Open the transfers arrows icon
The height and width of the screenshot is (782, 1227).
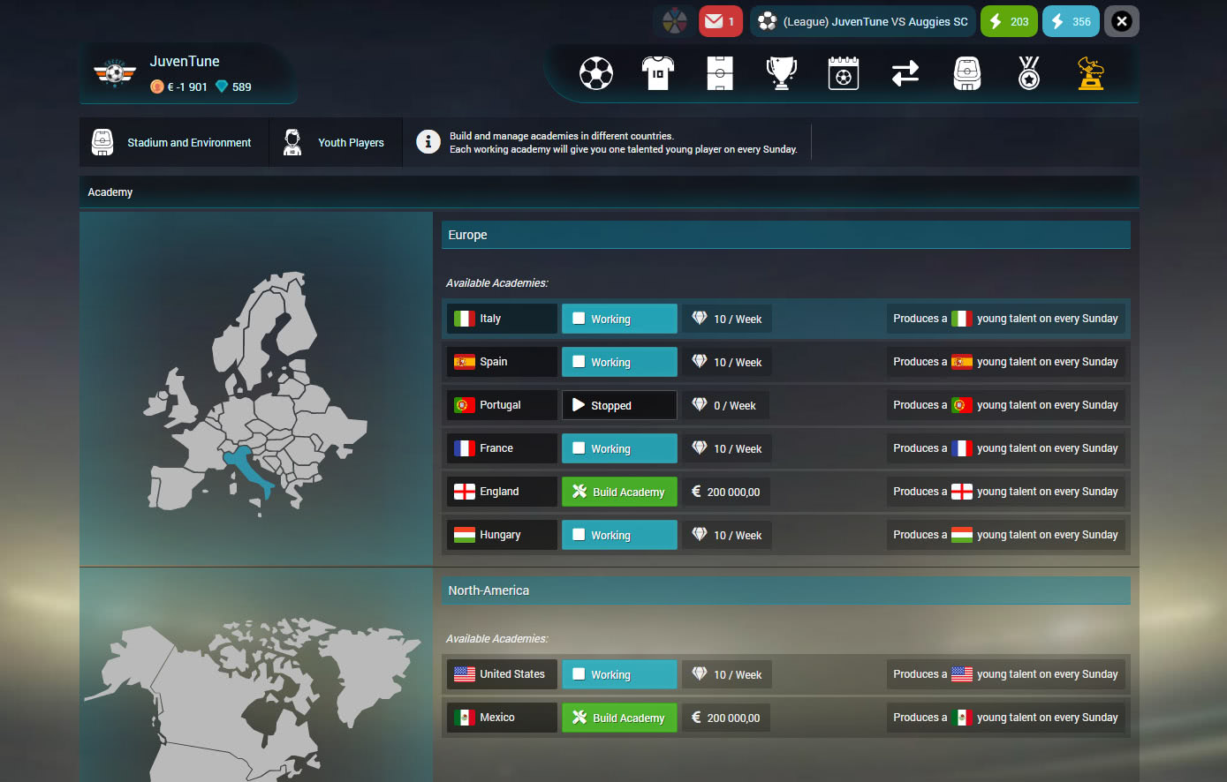click(905, 74)
